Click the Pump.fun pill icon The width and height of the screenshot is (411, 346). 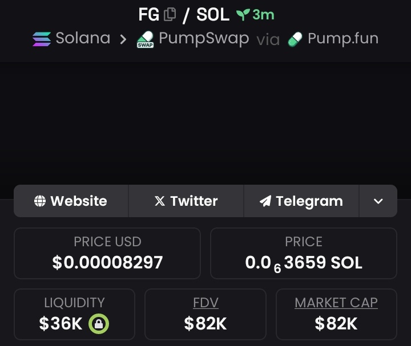click(x=295, y=39)
